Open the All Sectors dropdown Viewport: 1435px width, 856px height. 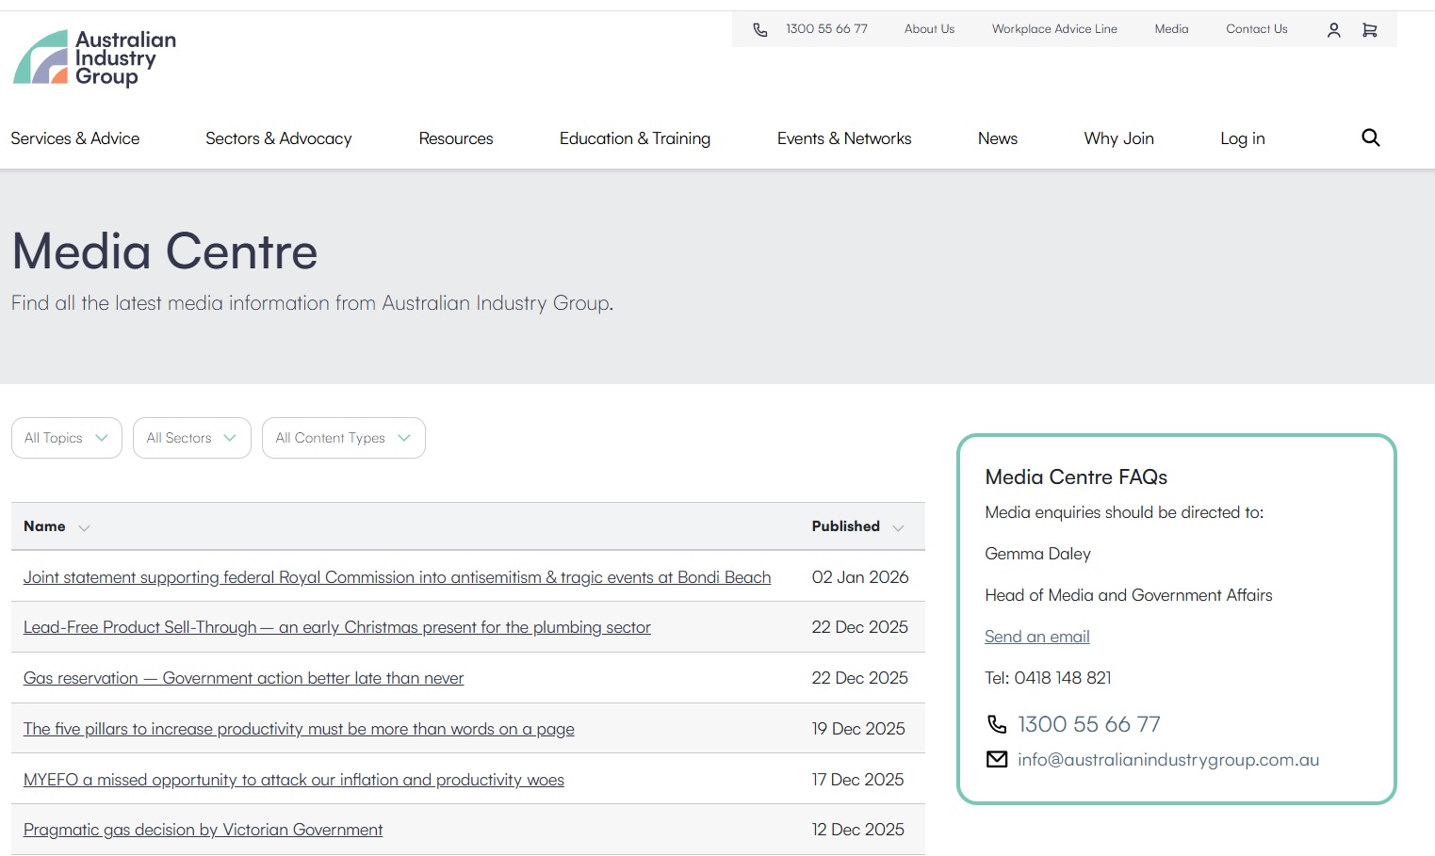pyautogui.click(x=191, y=438)
